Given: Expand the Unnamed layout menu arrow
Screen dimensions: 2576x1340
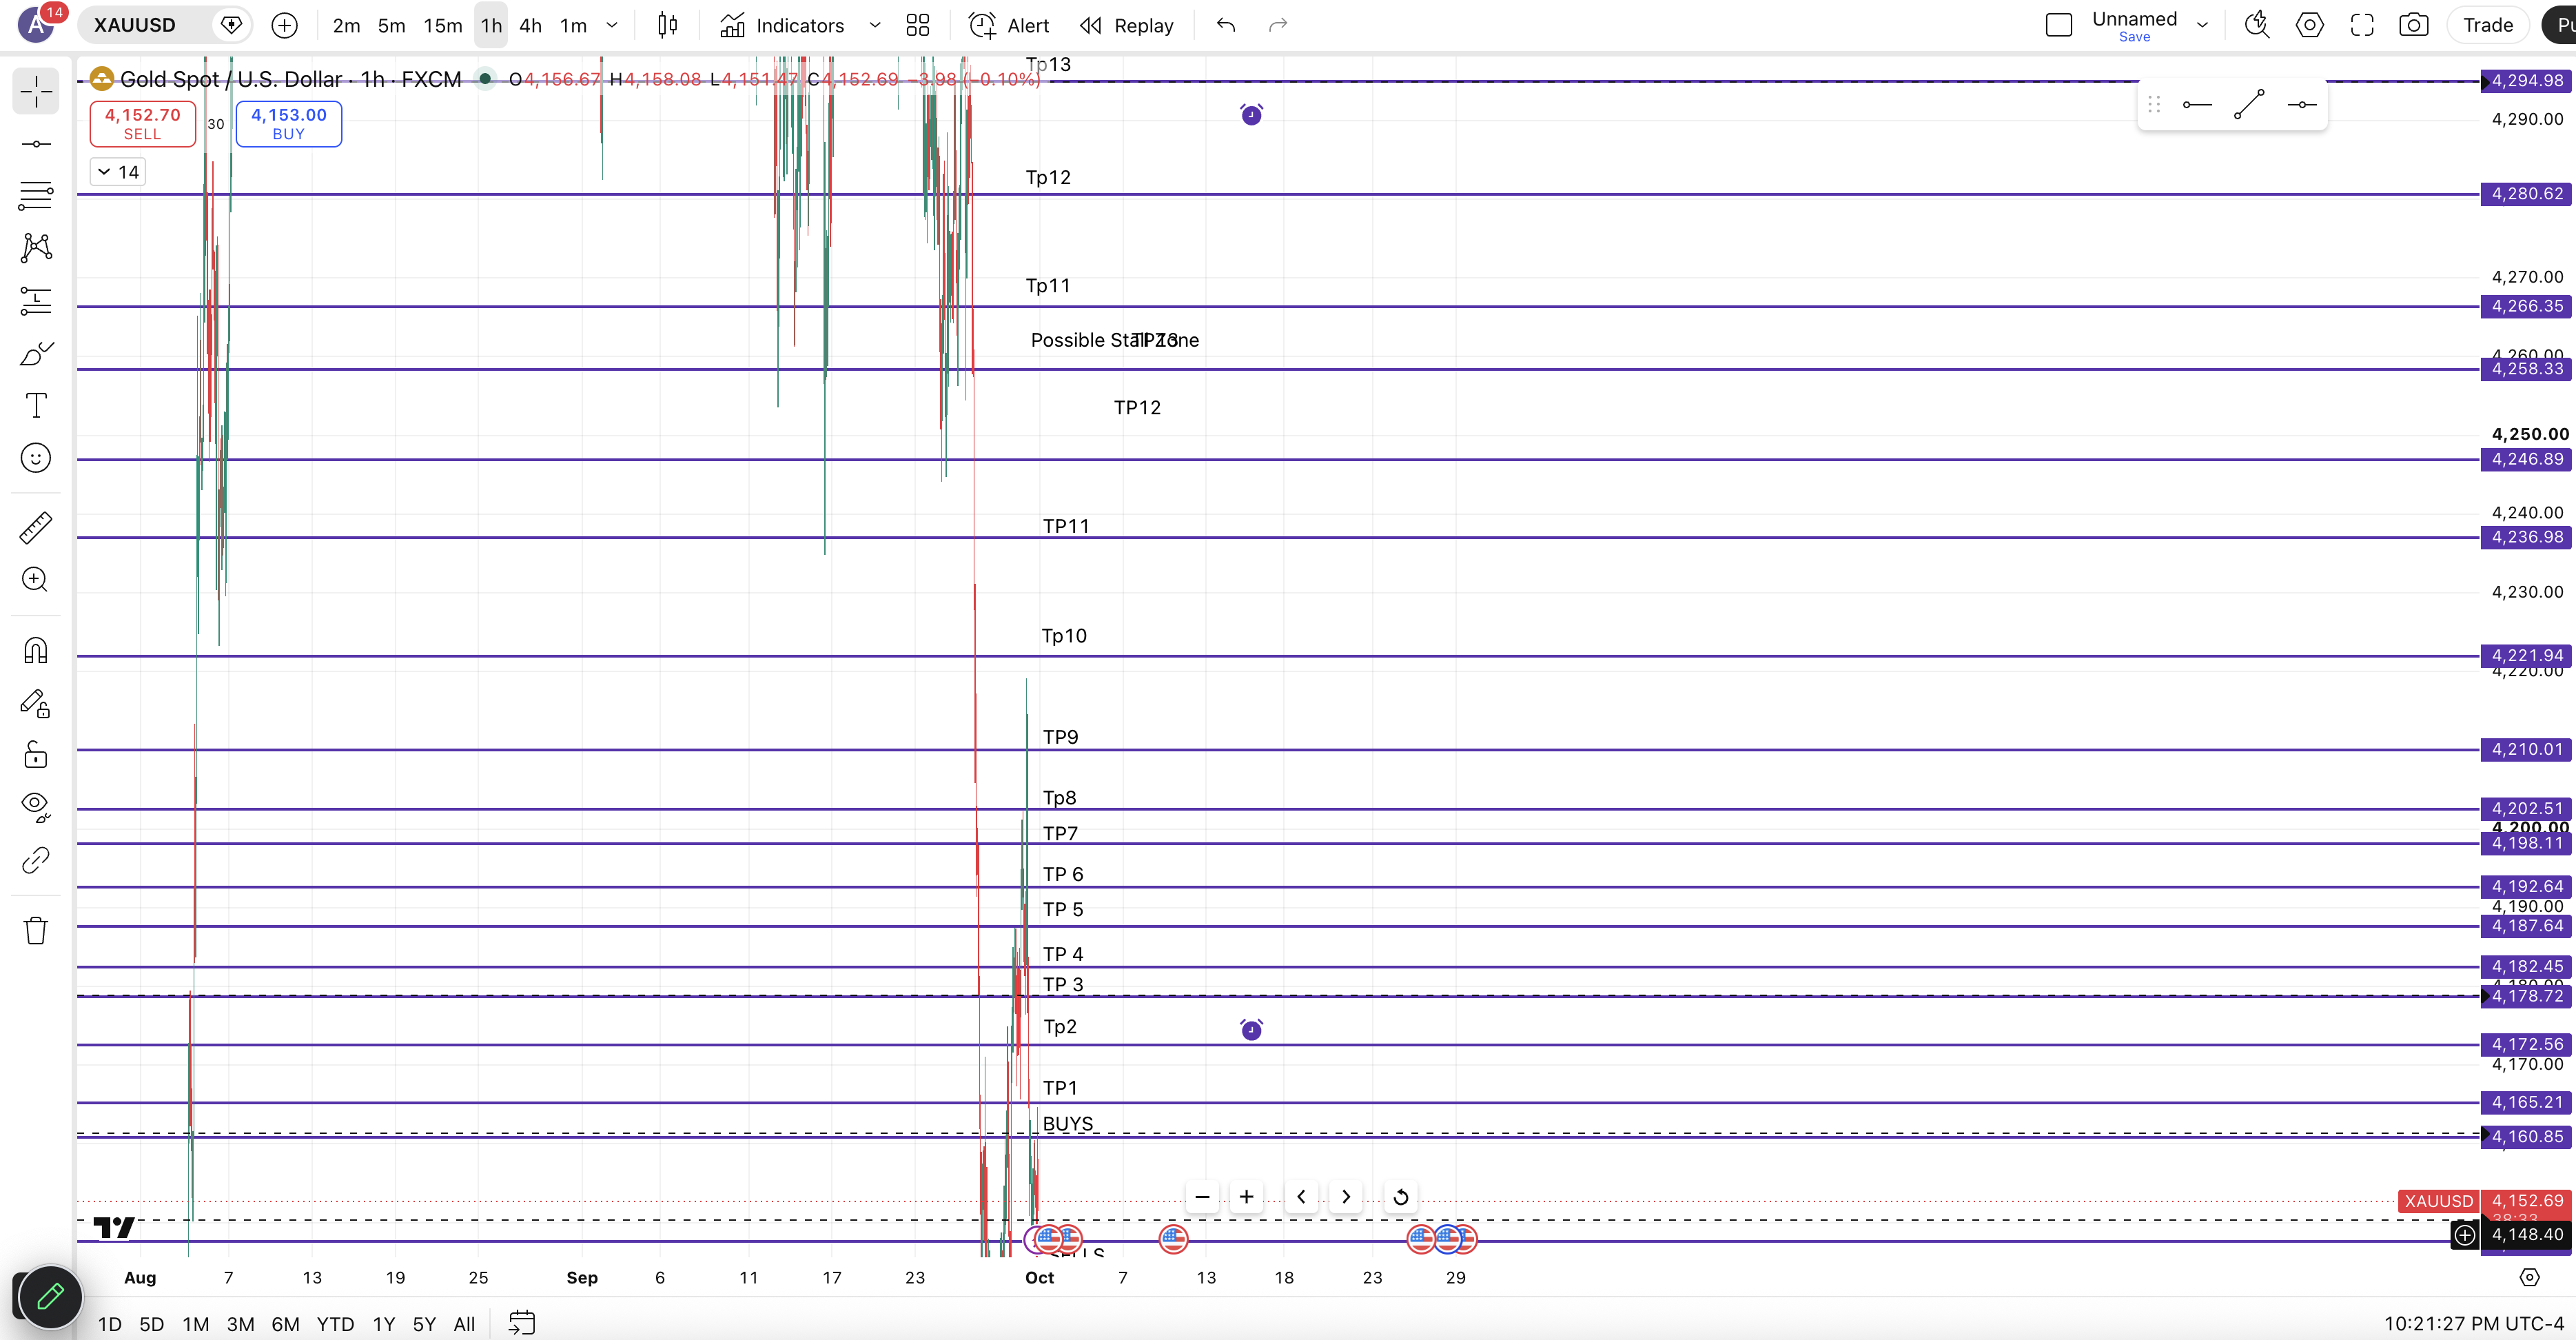Looking at the screenshot, I should coord(2202,25).
